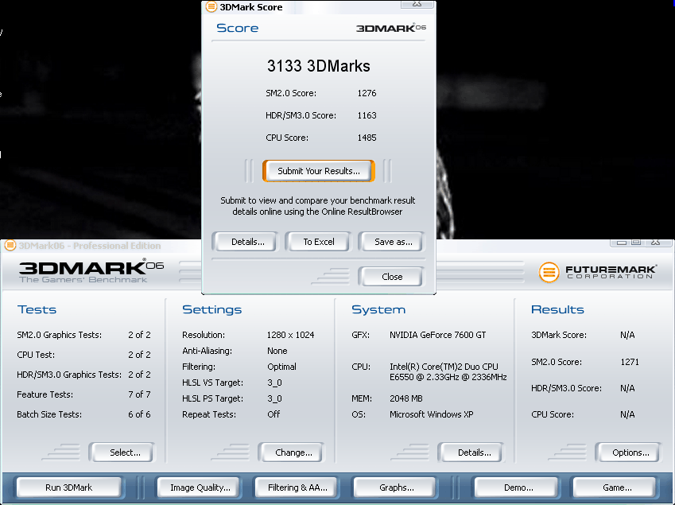Image resolution: width=675 pixels, height=505 pixels.
Task: Start the benchmark with Run 3DMark
Action: coord(68,488)
